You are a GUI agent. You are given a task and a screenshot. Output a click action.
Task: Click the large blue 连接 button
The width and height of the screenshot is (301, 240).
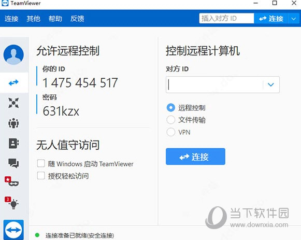coord(195,157)
